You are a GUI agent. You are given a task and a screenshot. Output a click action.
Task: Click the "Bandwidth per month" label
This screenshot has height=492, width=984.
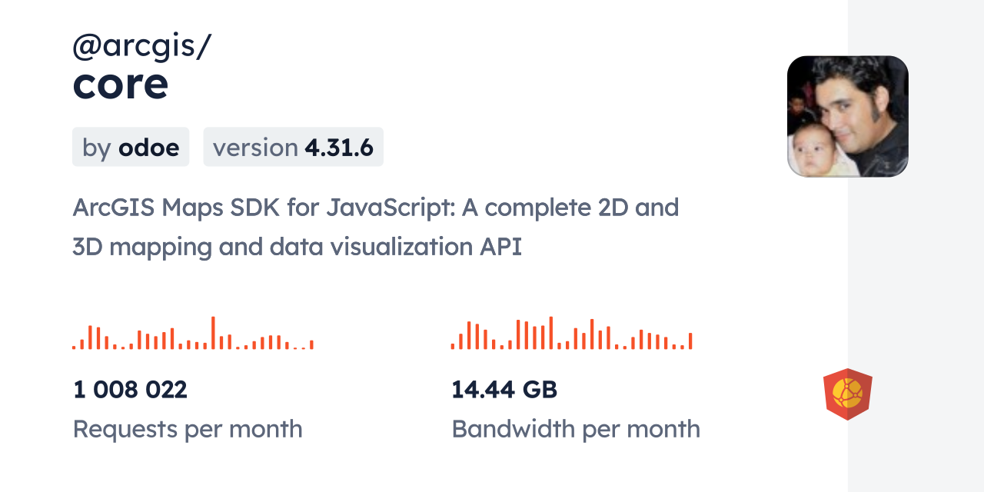pyautogui.click(x=576, y=429)
